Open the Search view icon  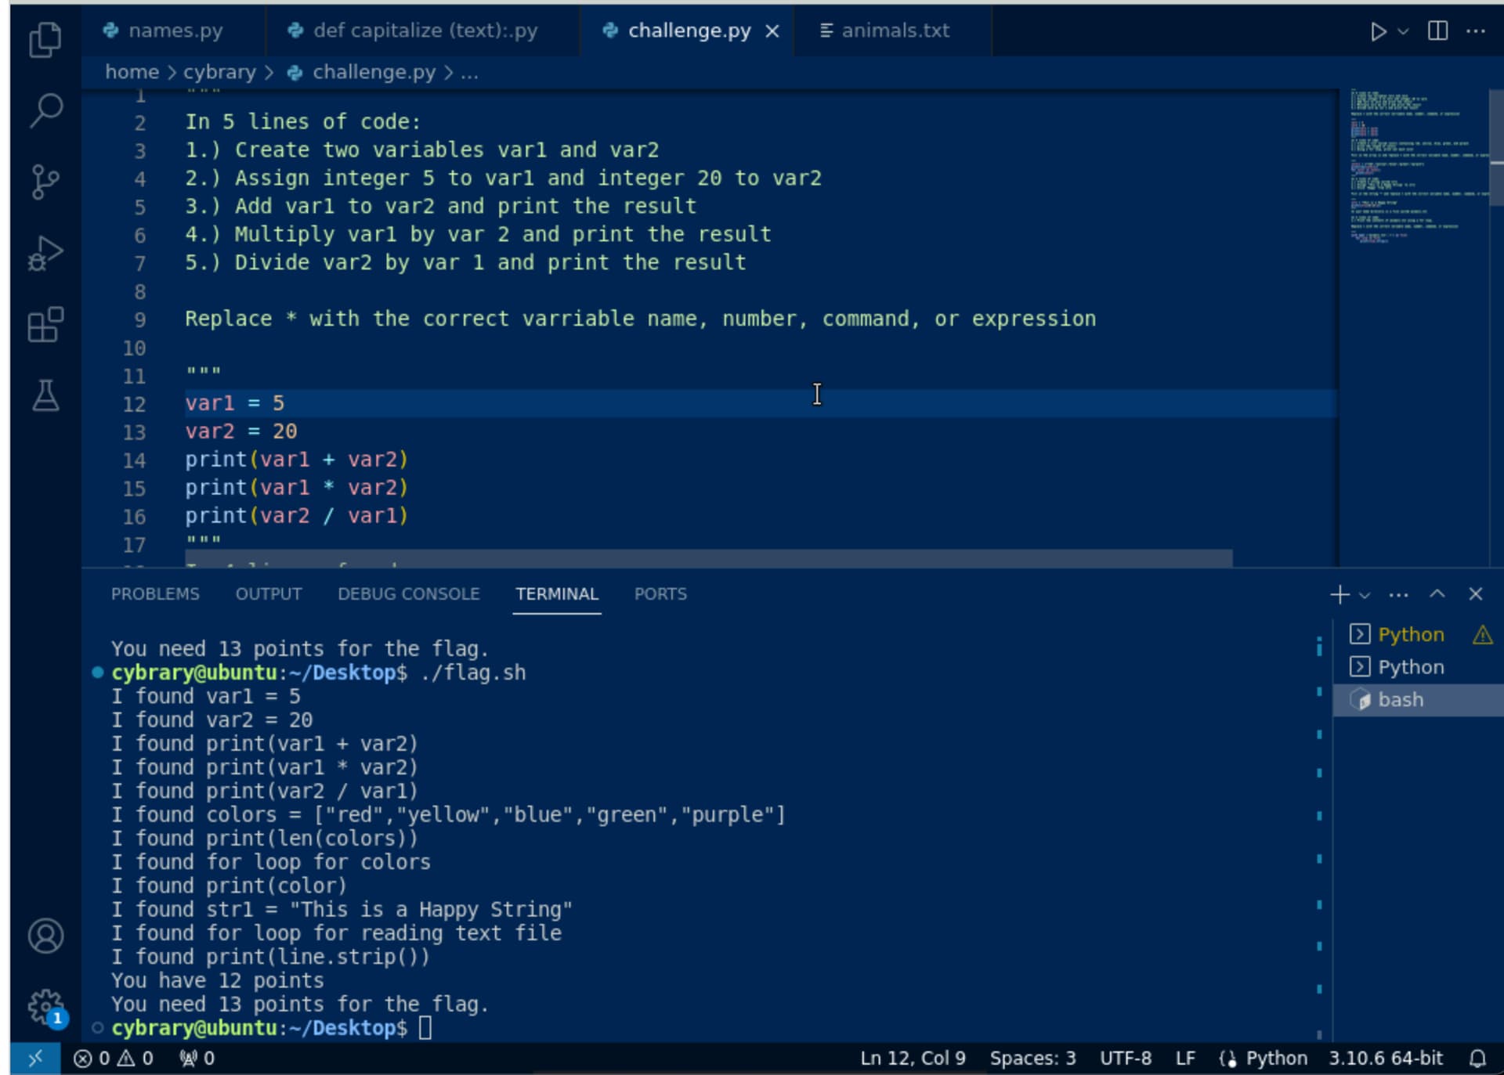[x=45, y=110]
